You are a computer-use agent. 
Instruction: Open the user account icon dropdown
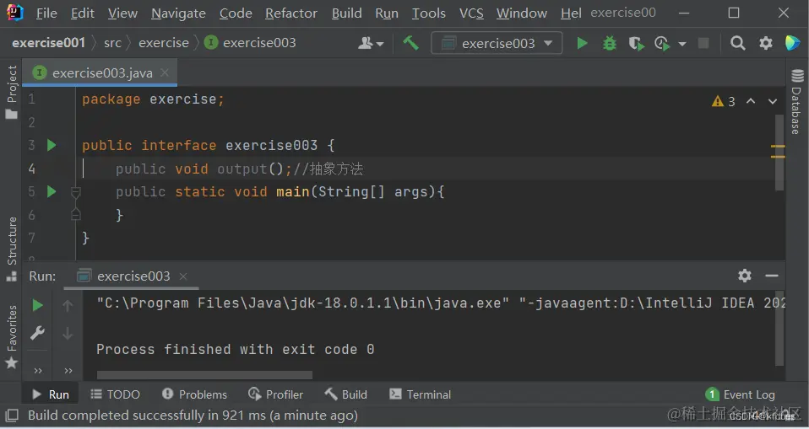[371, 43]
